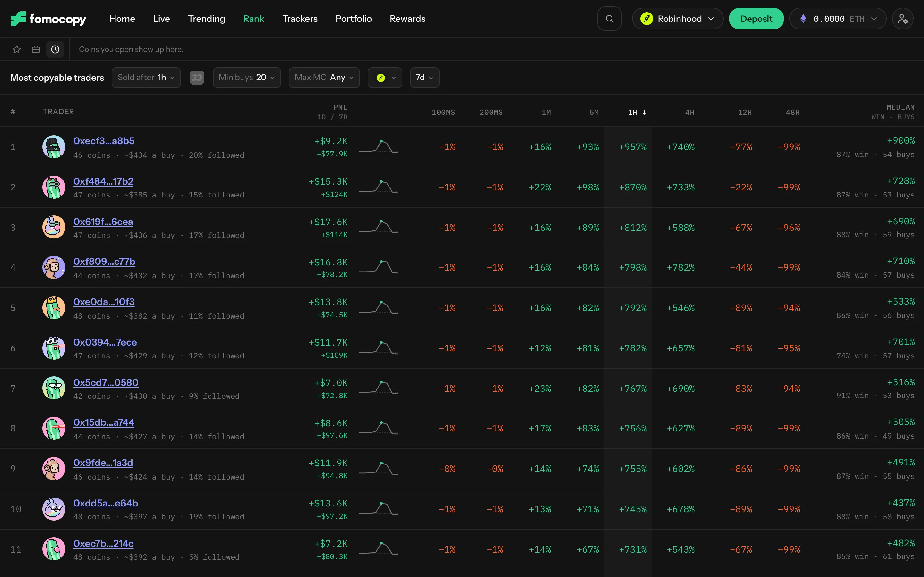Sort by the 1H column header
This screenshot has width=924, height=577.
pos(637,112)
